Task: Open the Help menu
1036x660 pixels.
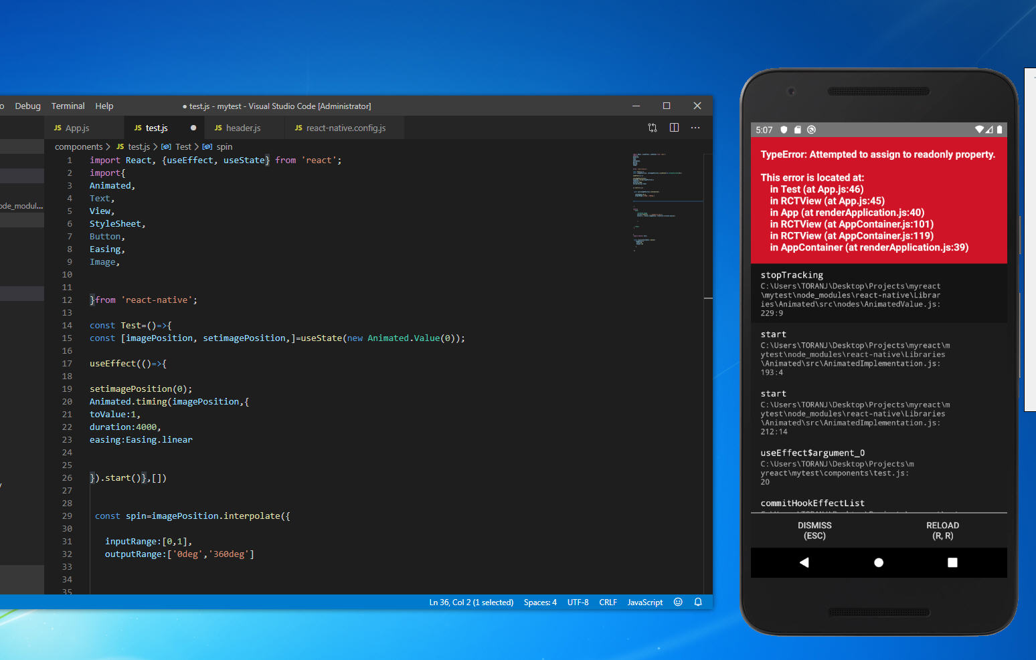Action: (104, 106)
